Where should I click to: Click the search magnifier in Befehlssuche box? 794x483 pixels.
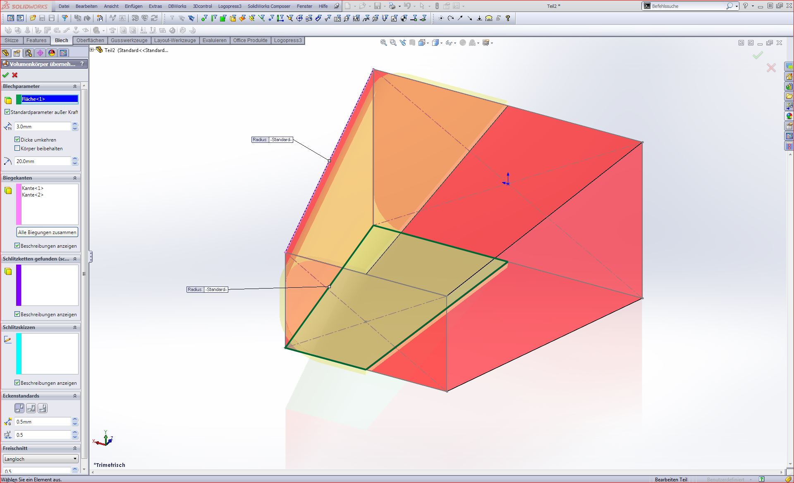coord(729,6)
